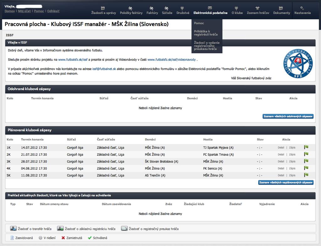Image resolution: width=321 pixels, height=246 pixels.
Task: Click the Hostia column header in planned matches
Action: (208, 139)
